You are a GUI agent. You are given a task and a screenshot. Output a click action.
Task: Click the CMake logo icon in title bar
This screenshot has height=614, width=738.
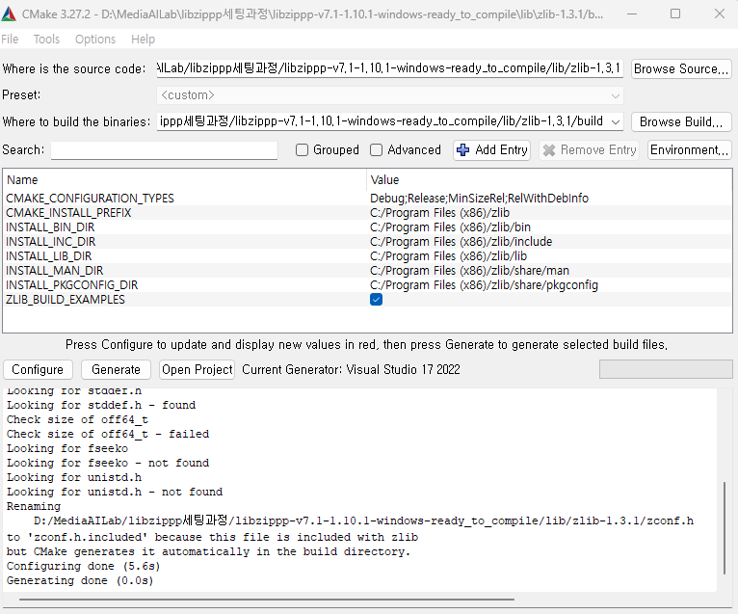click(9, 14)
